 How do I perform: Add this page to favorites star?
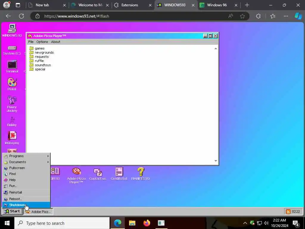click(242, 16)
